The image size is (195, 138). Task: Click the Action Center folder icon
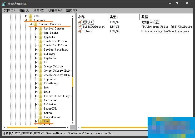coord(41,28)
